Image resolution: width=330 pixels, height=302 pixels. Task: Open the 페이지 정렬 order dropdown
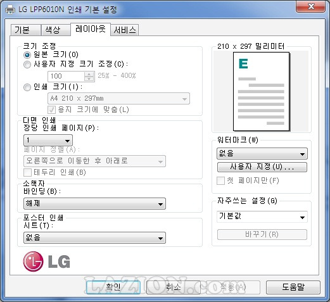tap(94, 161)
